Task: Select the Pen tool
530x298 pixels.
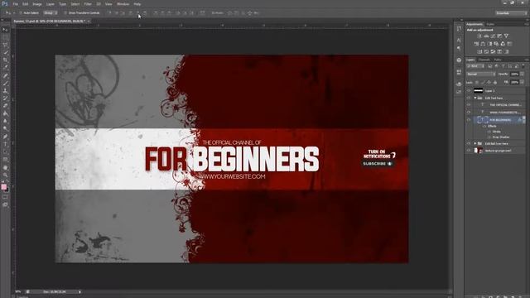Action: (5, 137)
